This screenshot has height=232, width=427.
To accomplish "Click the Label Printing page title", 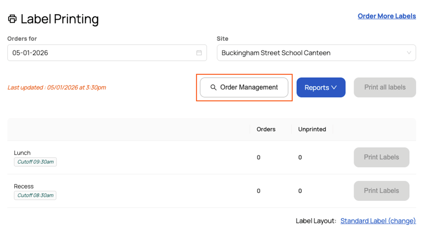I will tap(60, 19).
